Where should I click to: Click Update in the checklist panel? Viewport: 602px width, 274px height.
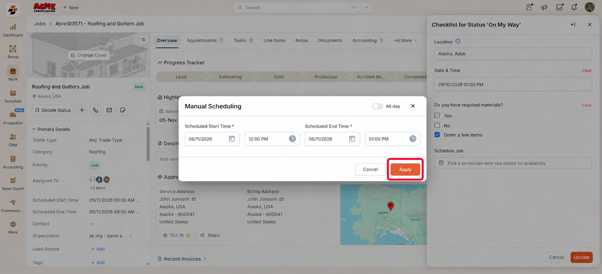pos(582,257)
